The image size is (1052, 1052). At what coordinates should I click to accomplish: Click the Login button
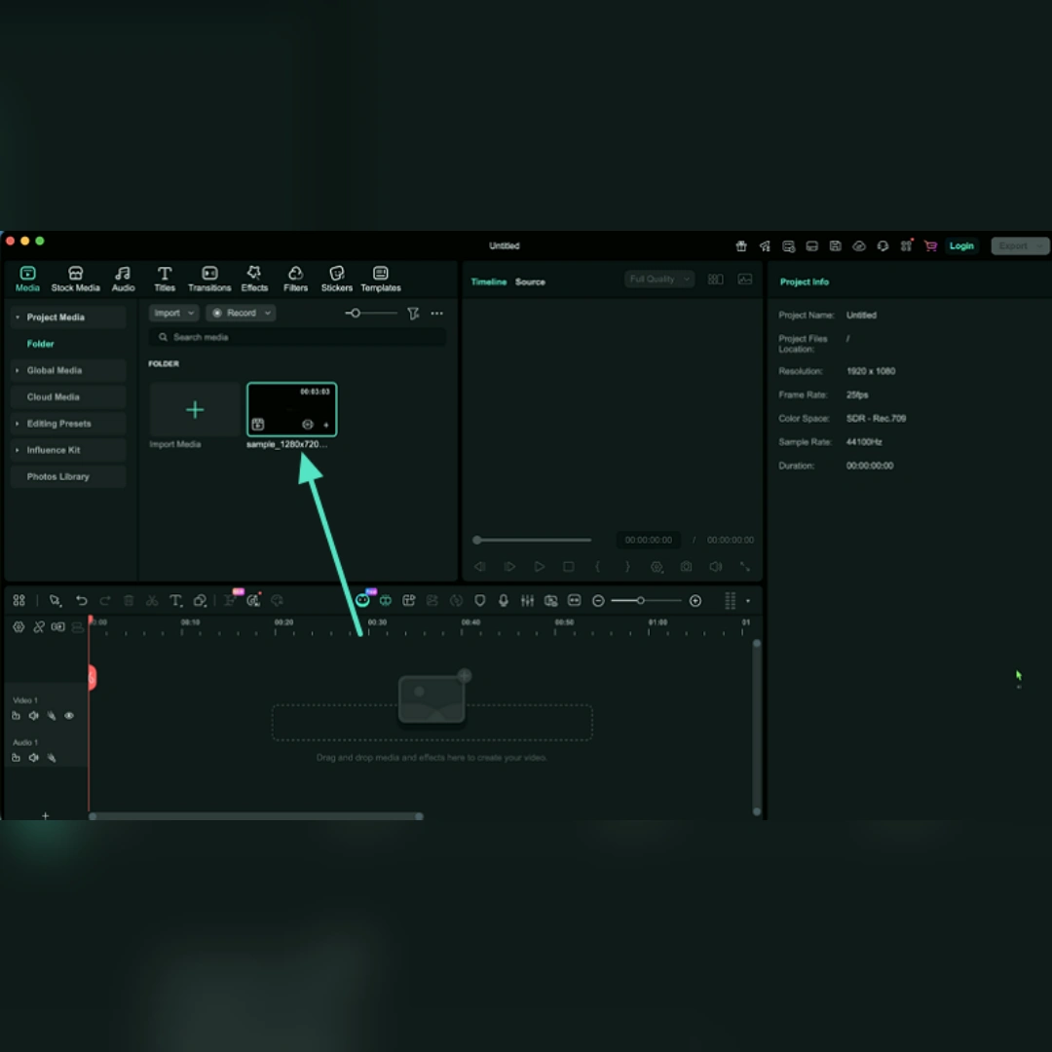[961, 246]
